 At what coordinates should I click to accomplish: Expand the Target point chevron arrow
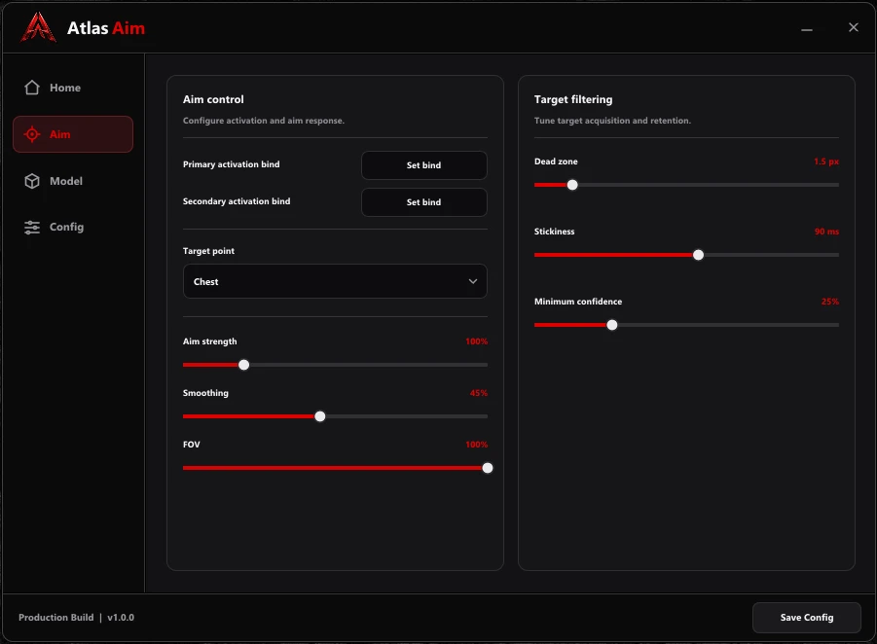coord(473,281)
